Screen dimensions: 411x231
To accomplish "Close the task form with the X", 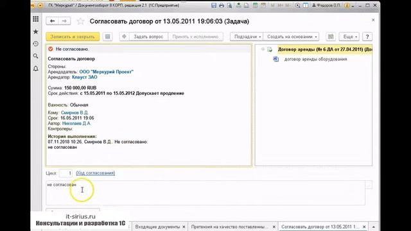I will (373, 20).
